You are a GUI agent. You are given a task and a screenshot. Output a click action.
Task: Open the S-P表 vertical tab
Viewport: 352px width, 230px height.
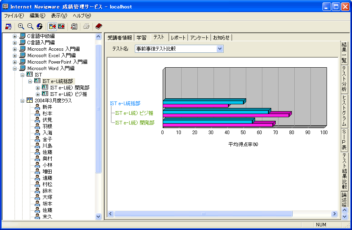[344, 140]
